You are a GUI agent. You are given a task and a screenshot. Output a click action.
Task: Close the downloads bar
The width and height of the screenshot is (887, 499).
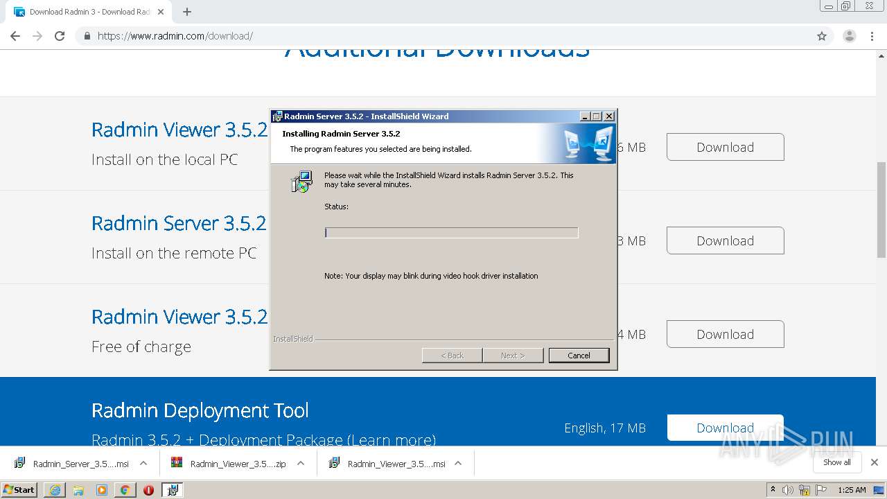click(x=875, y=462)
